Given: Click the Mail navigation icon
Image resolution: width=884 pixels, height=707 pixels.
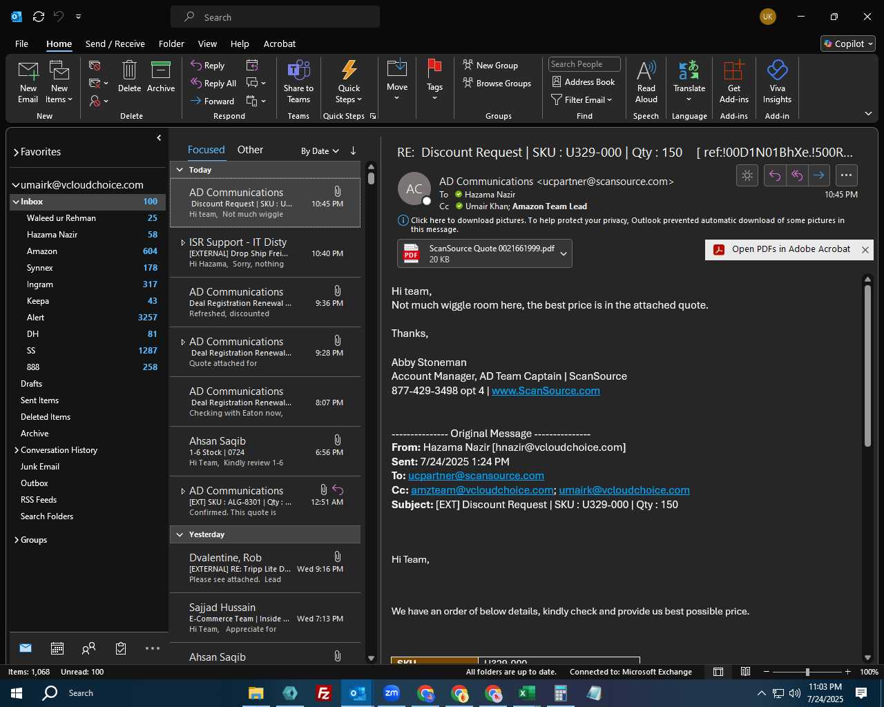Looking at the screenshot, I should tap(26, 648).
